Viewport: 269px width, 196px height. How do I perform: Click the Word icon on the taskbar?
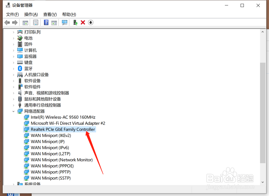click(13, 195)
